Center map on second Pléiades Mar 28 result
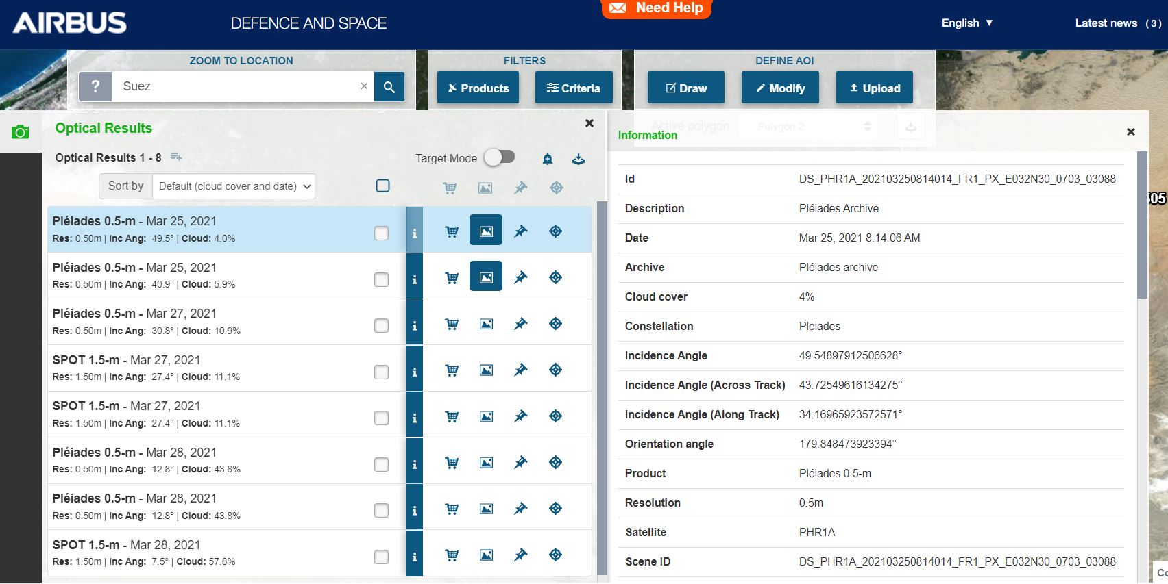This screenshot has height=584, width=1168. (x=556, y=508)
